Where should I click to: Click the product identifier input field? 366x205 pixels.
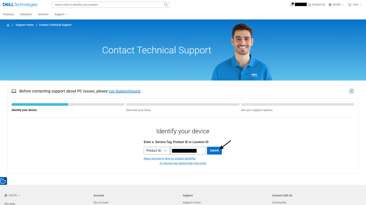[x=188, y=151]
